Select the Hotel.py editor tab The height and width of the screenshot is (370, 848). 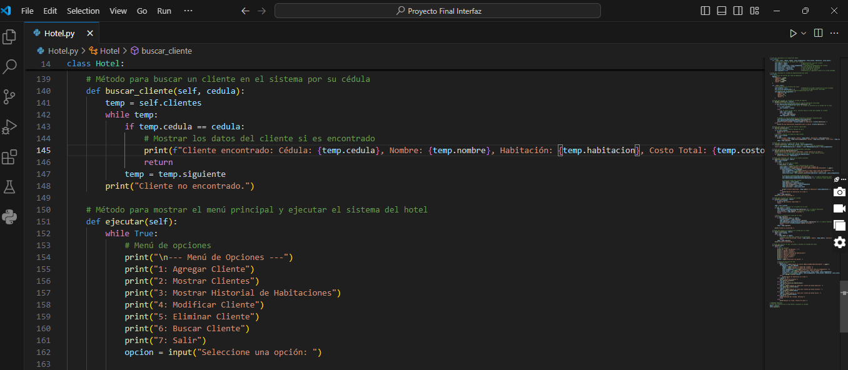click(59, 33)
